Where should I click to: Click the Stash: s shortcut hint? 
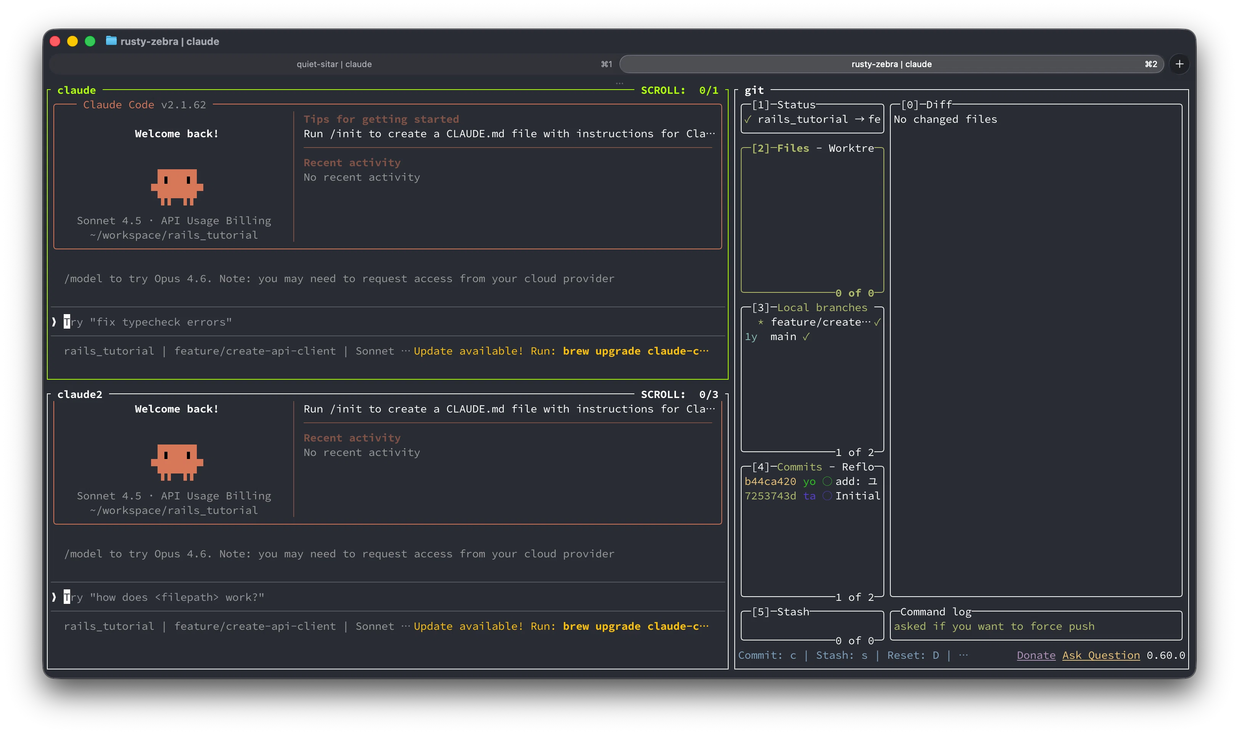pyautogui.click(x=842, y=655)
